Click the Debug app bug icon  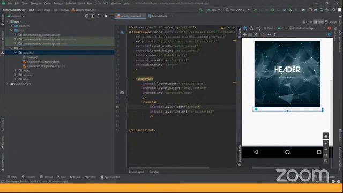pos(273,10)
